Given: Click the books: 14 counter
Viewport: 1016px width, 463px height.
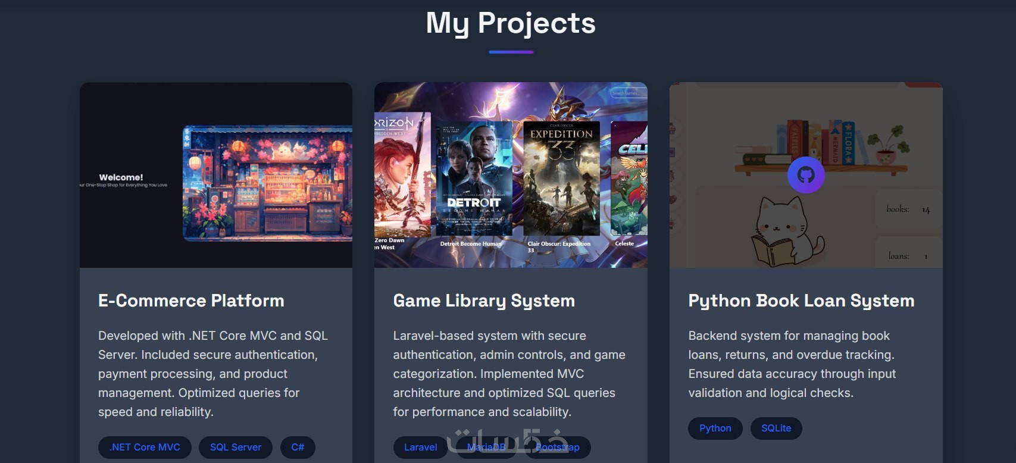Looking at the screenshot, I should pyautogui.click(x=908, y=209).
